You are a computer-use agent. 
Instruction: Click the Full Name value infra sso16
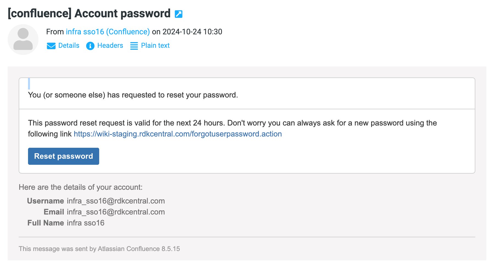pyautogui.click(x=85, y=223)
